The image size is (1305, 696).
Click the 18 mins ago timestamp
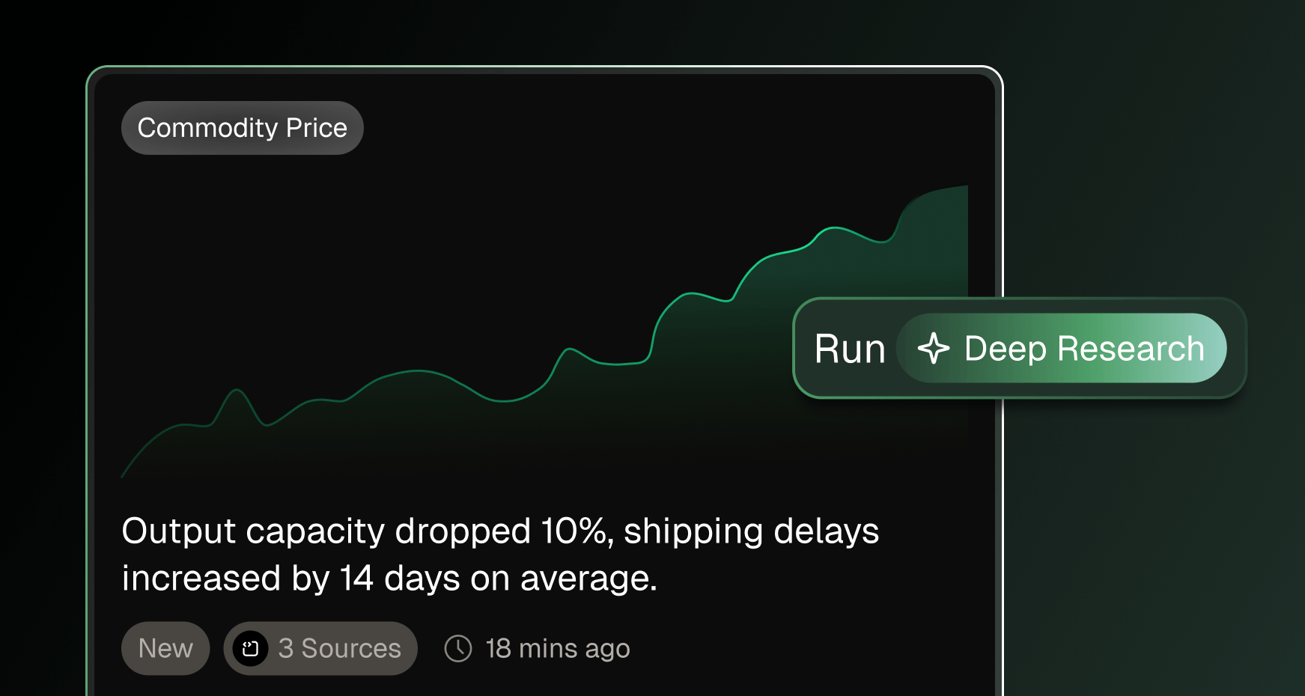pyautogui.click(x=558, y=648)
